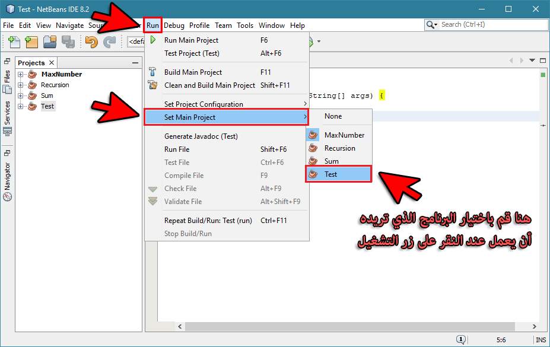Open the File menu
Viewport: 550px width, 347px height.
8,26
